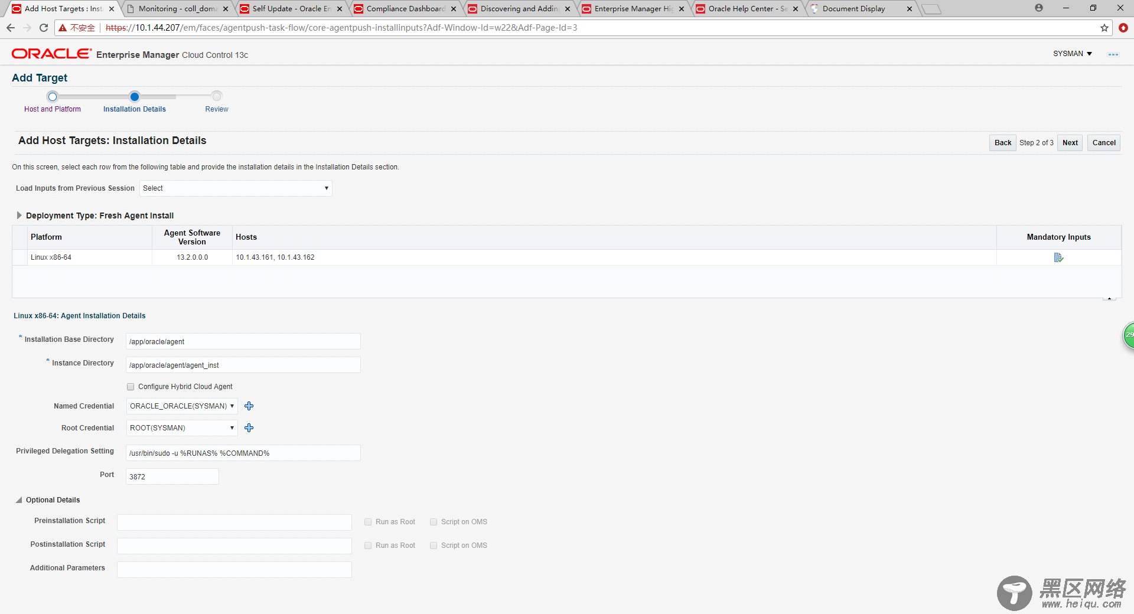Toggle Postinstallation Run as Root checkbox
Viewport: 1134px width, 614px height.
pos(368,546)
